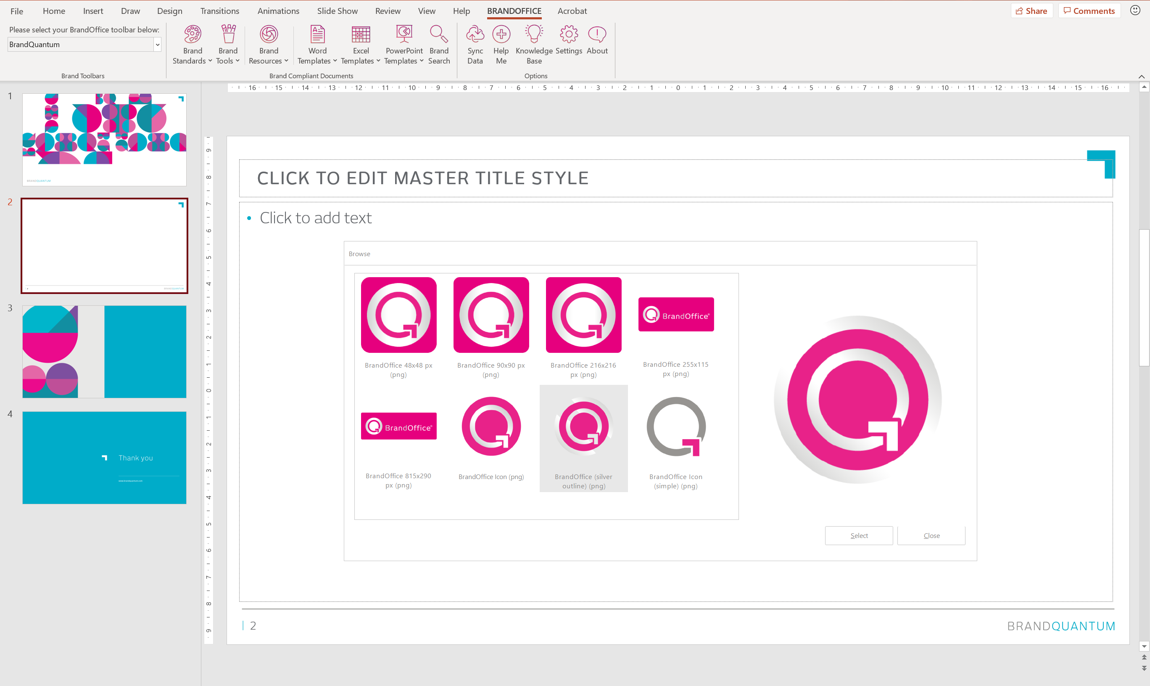This screenshot has height=686, width=1150.
Task: Expand Word Templates dropdown arrow
Action: 335,61
